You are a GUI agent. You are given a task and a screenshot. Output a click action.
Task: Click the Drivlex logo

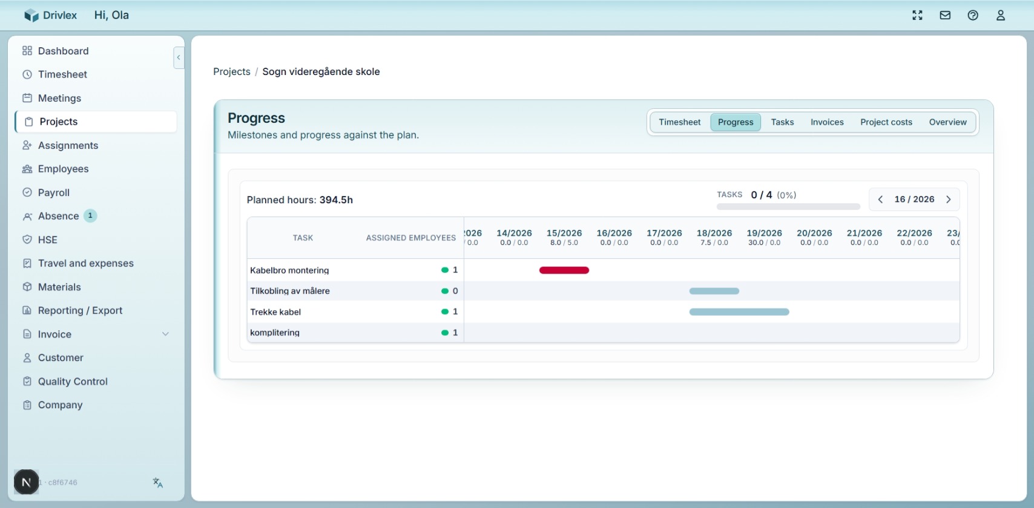click(51, 16)
